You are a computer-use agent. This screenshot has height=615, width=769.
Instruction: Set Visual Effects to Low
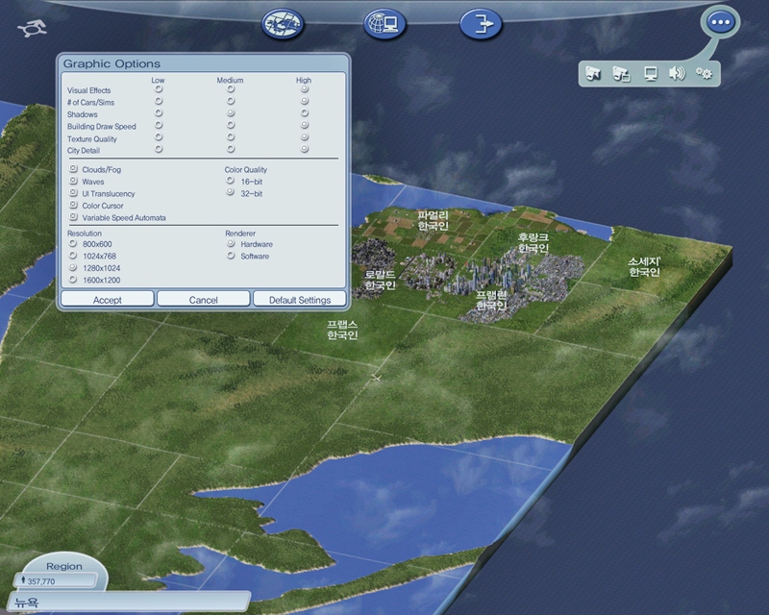click(x=159, y=89)
